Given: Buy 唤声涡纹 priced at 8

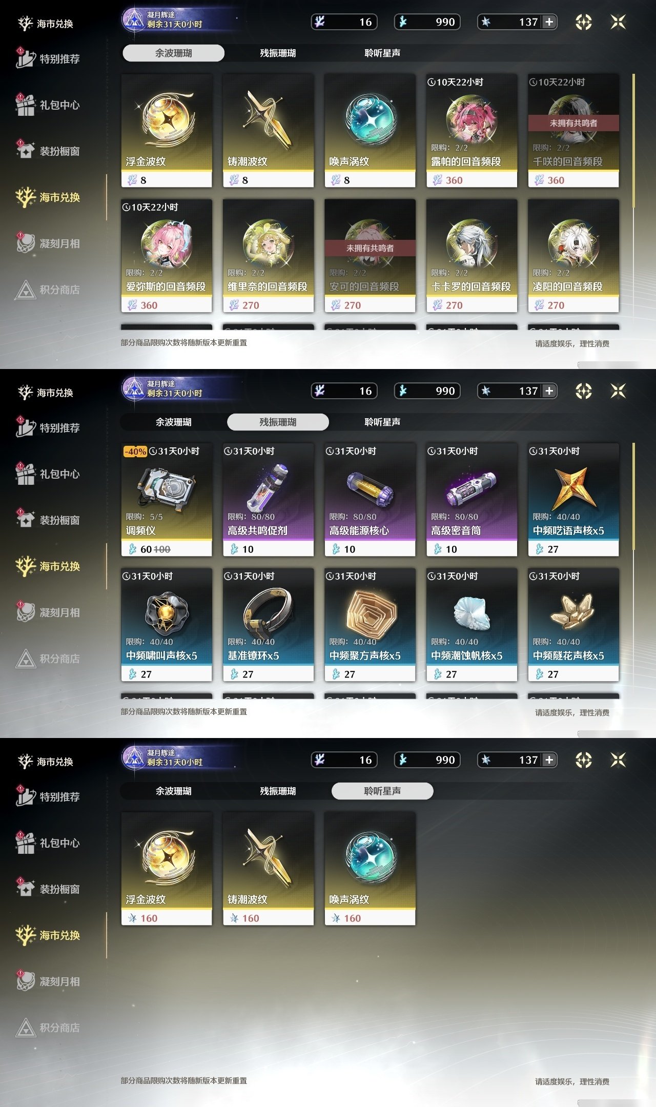Looking at the screenshot, I should pos(370,131).
